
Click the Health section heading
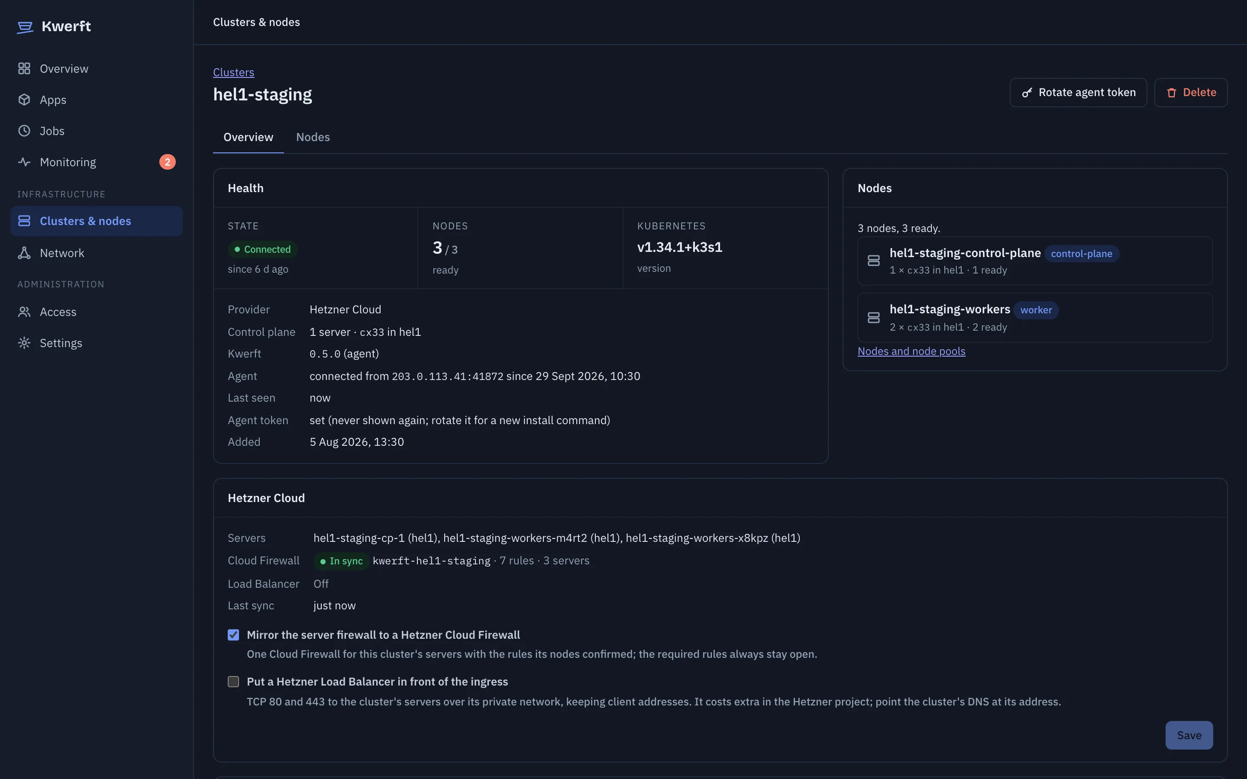[x=245, y=188]
